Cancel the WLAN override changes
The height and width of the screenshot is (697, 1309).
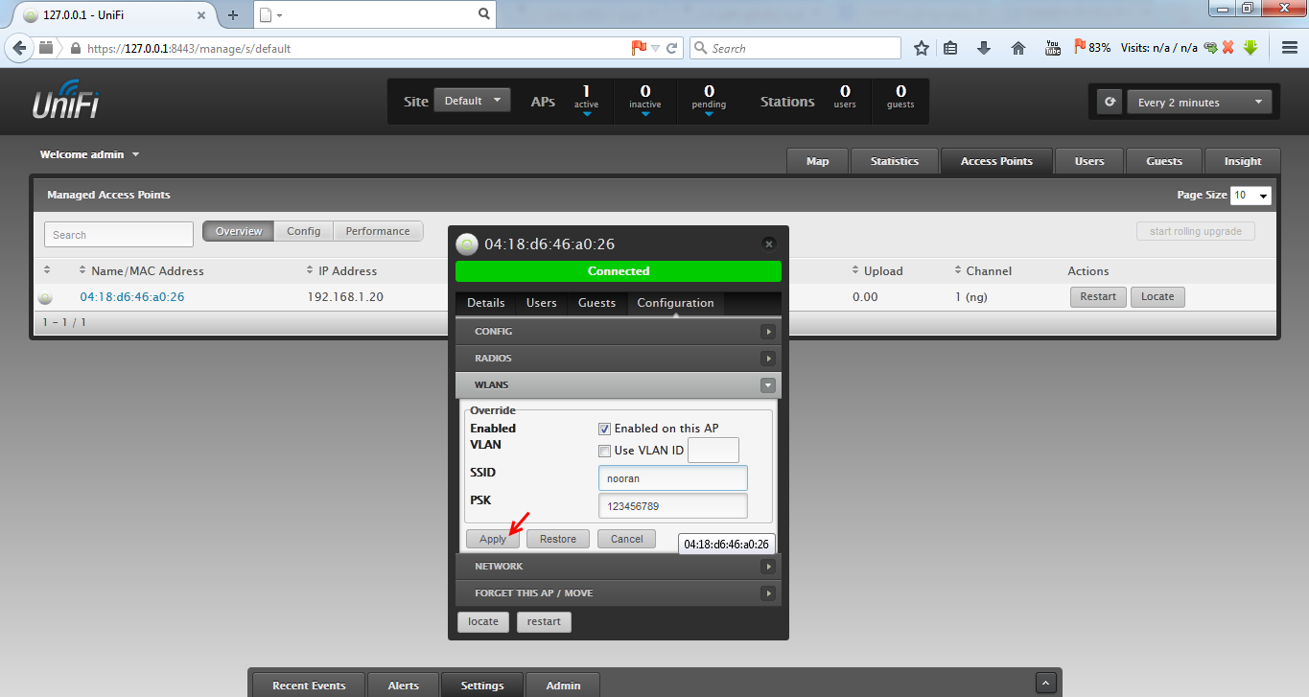click(627, 539)
